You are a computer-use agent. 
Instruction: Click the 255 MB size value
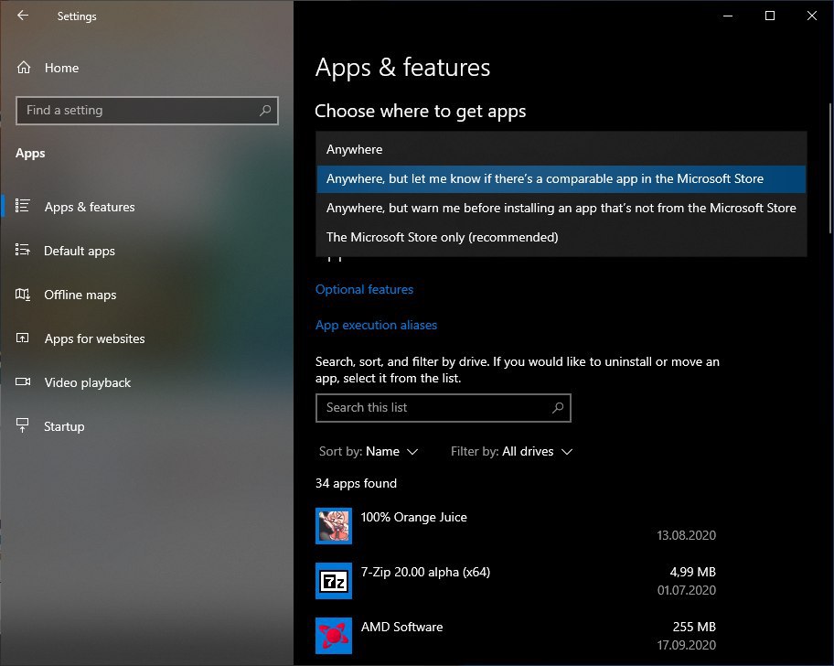point(694,628)
